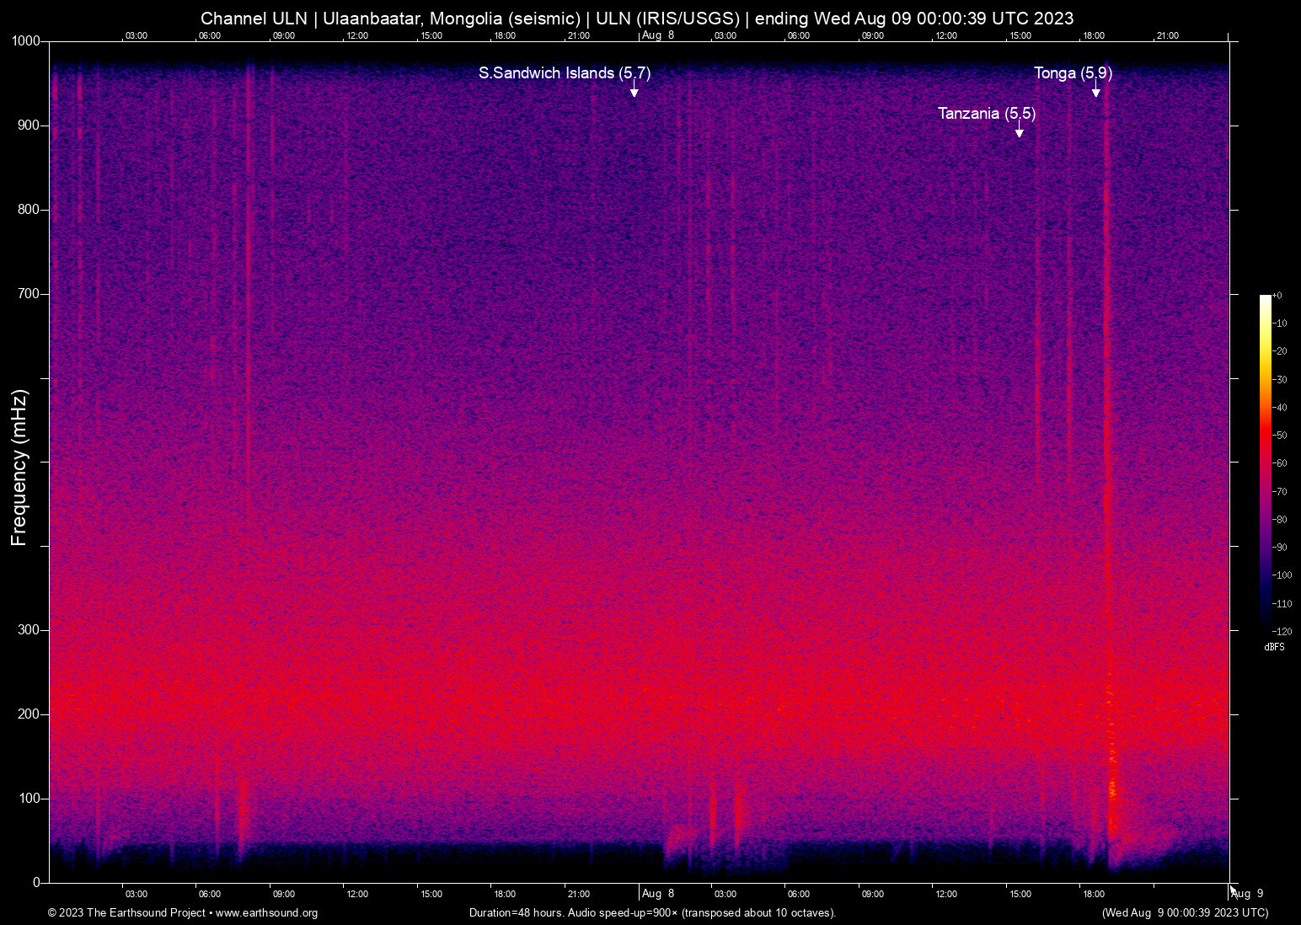The image size is (1301, 925).
Task: Click the Channel ULN title text
Action: click(637, 19)
